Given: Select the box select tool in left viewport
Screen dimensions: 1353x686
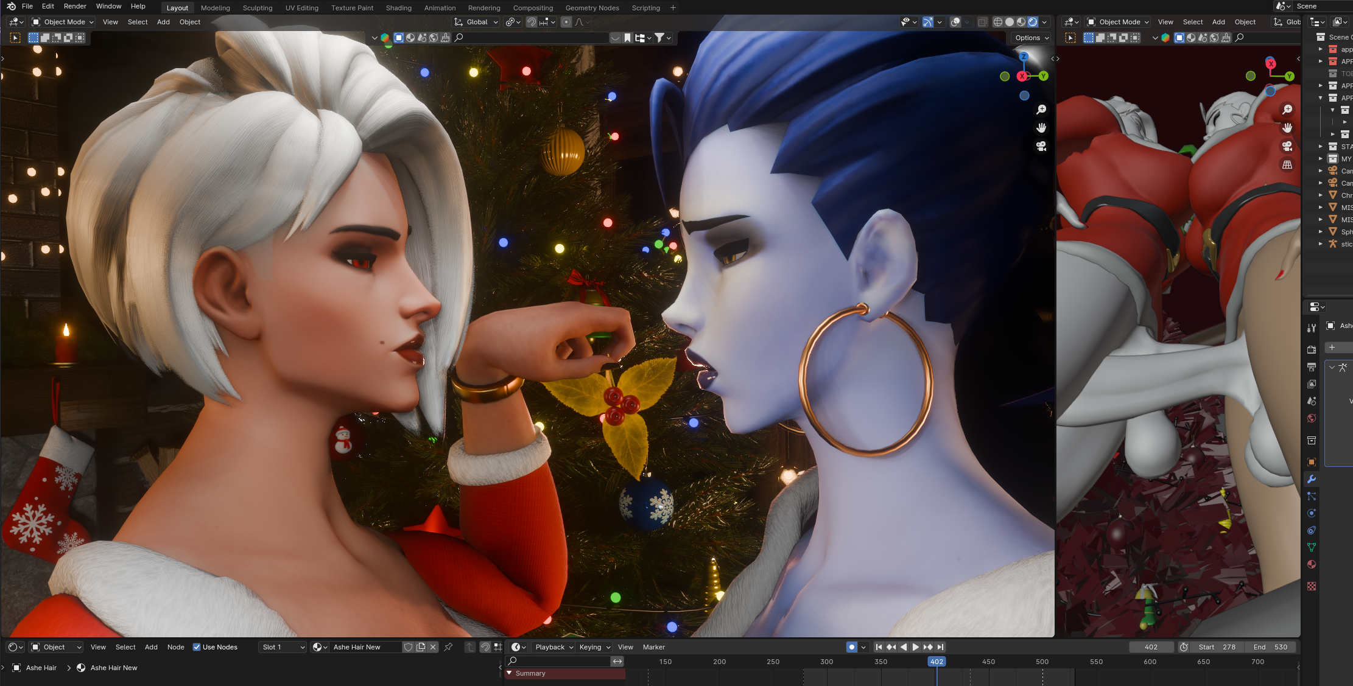Looking at the screenshot, I should click(x=15, y=38).
